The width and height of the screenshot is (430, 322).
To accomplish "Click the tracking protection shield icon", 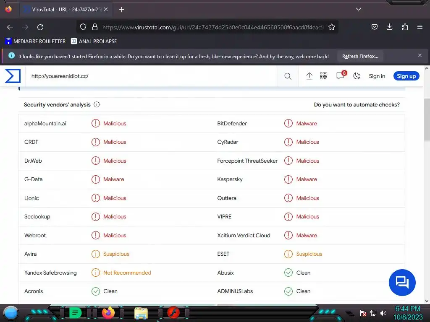I will pyautogui.click(x=83, y=27).
